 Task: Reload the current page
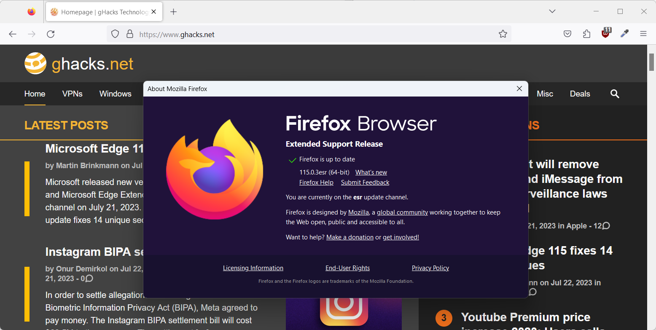51,34
